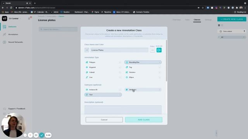The height and width of the screenshot is (139, 248).
Task: Toggle the Text subtype
Action: click(103, 95)
